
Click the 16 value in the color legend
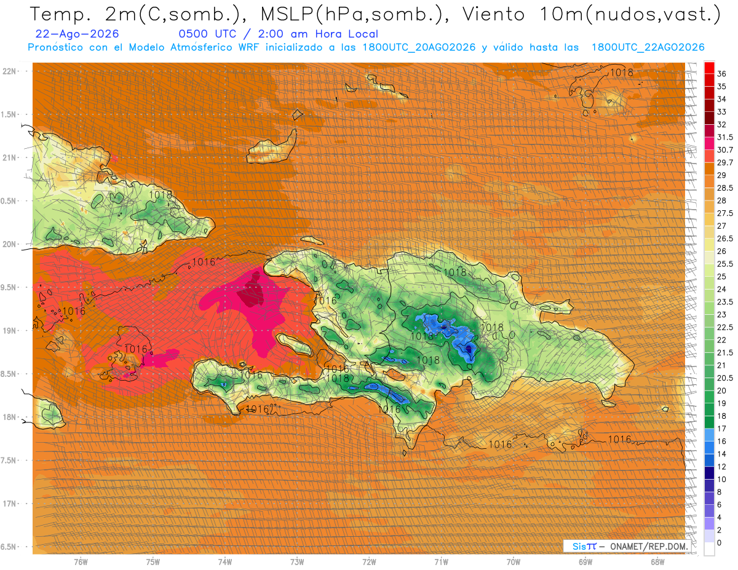722,441
